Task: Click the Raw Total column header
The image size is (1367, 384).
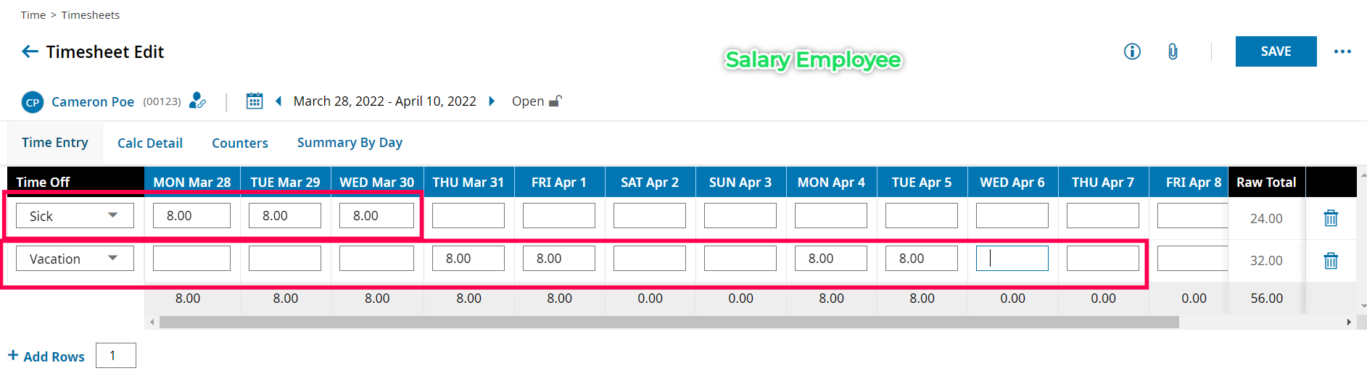Action: [x=1266, y=182]
